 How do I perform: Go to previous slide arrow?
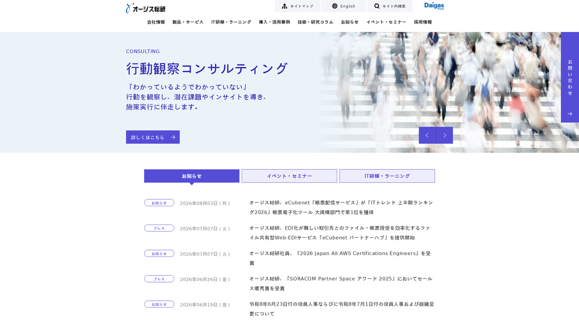click(x=427, y=135)
